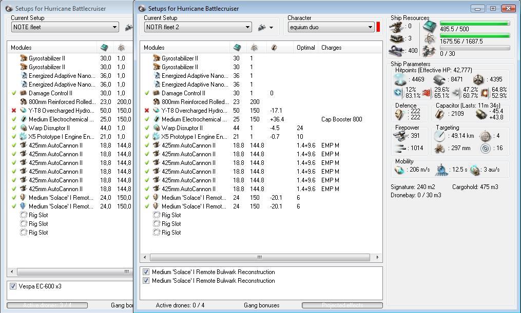The width and height of the screenshot is (521, 313).
Task: Click the CPU usage bar 485.5 / 500
Action: pyautogui.click(x=475, y=23)
